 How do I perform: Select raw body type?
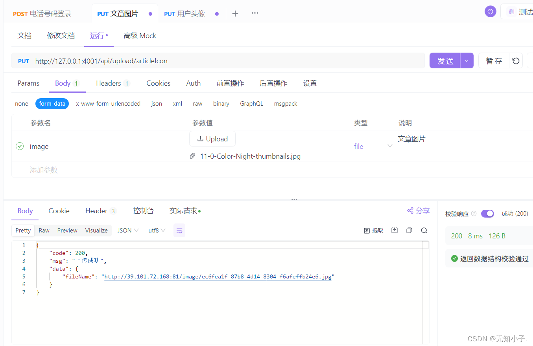coord(197,104)
